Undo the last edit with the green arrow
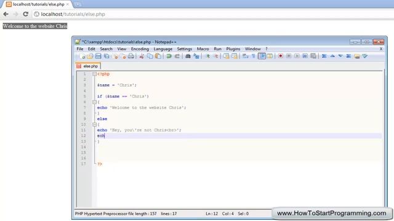This screenshot has width=394, height=221. click(169, 56)
